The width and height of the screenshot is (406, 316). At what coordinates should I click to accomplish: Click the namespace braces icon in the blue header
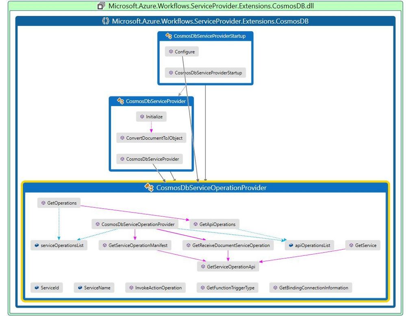point(106,21)
